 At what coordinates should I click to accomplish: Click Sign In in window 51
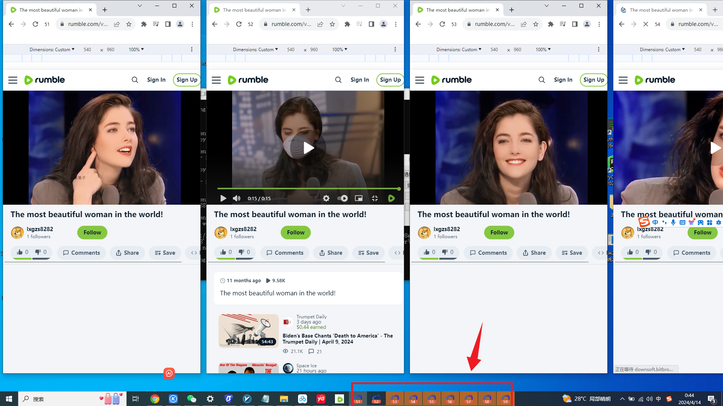coord(156,80)
